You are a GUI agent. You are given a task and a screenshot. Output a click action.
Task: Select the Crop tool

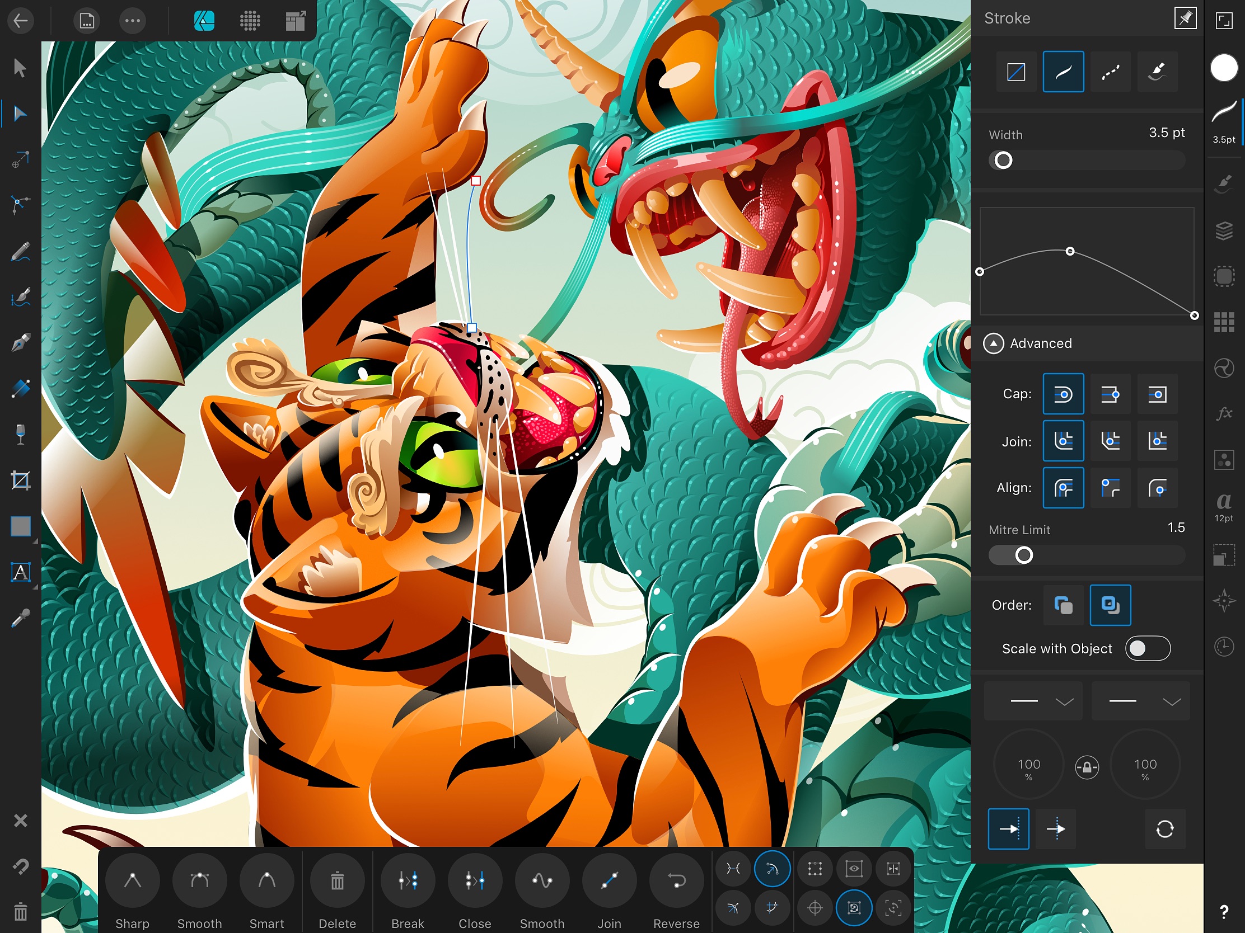[20, 481]
